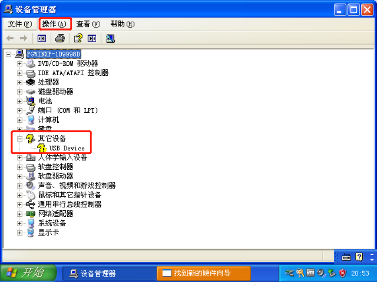The height and width of the screenshot is (282, 377).
Task: Click the language bar keyboard icon
Action: (x=346, y=257)
